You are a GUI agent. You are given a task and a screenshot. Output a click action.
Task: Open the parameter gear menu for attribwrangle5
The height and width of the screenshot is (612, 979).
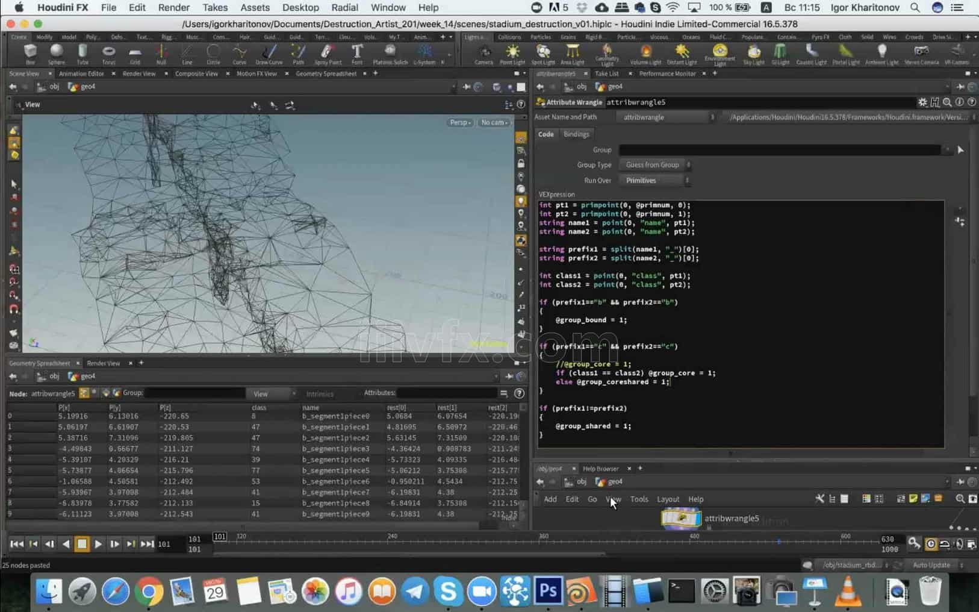click(922, 102)
